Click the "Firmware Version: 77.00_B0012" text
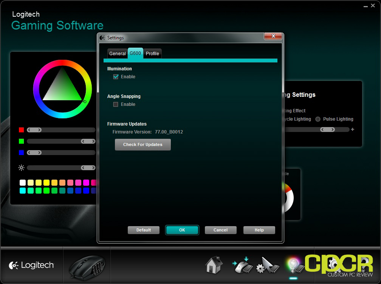Image resolution: width=381 pixels, height=284 pixels. coord(148,132)
